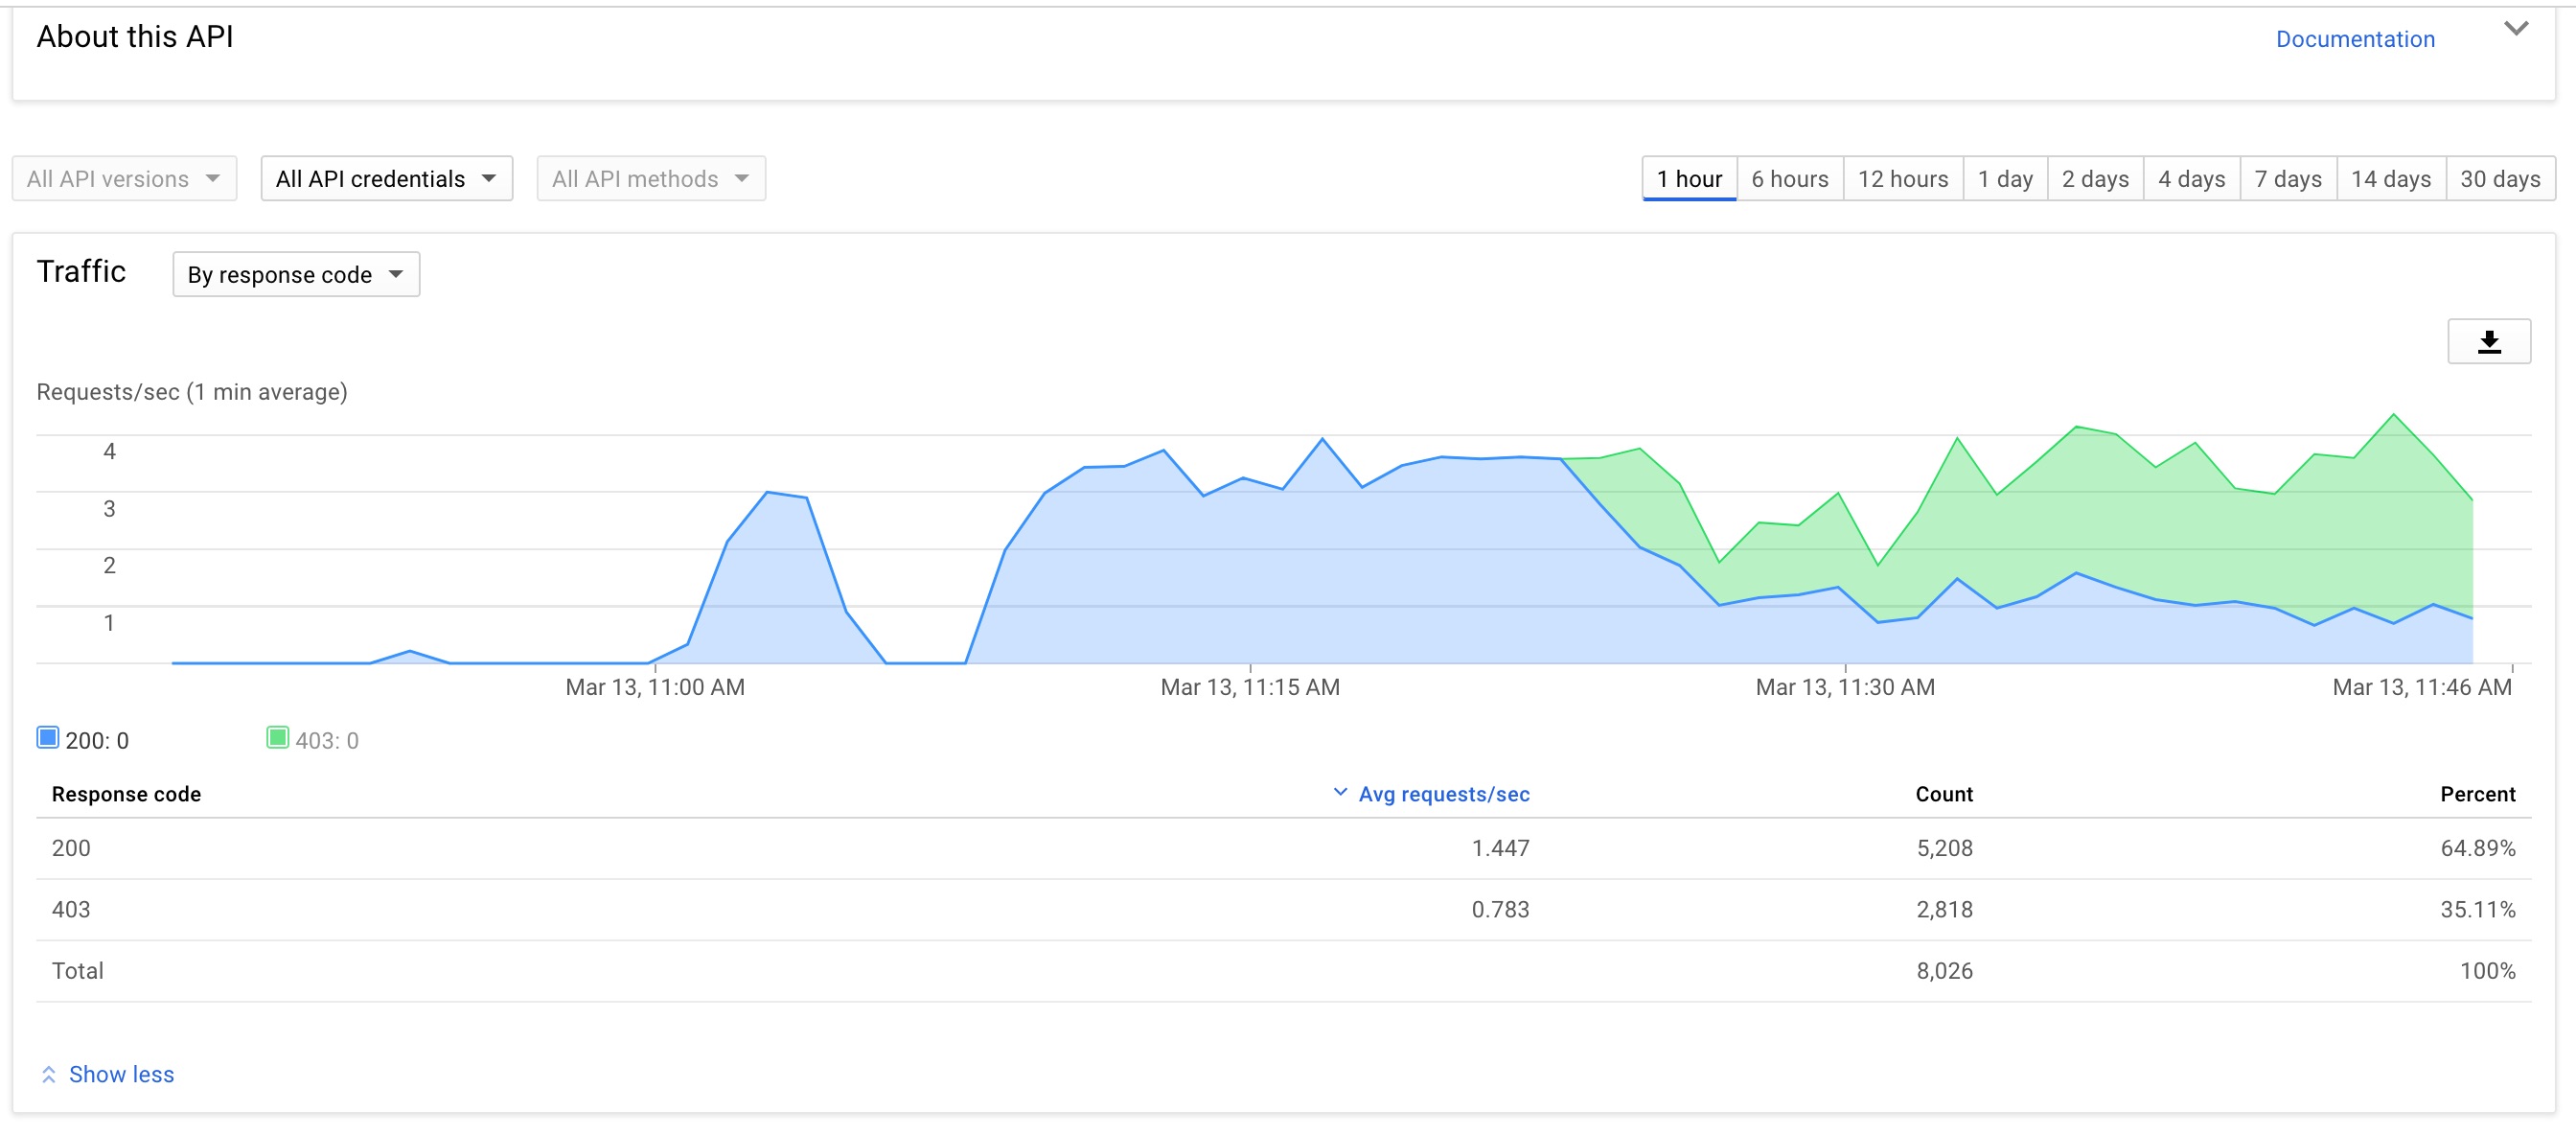Download the traffic chart data

point(2488,341)
